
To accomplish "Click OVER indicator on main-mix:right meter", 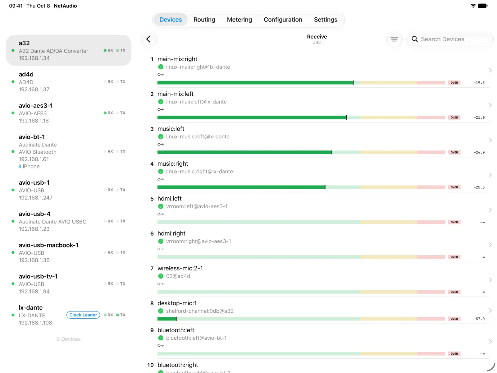I will point(454,83).
